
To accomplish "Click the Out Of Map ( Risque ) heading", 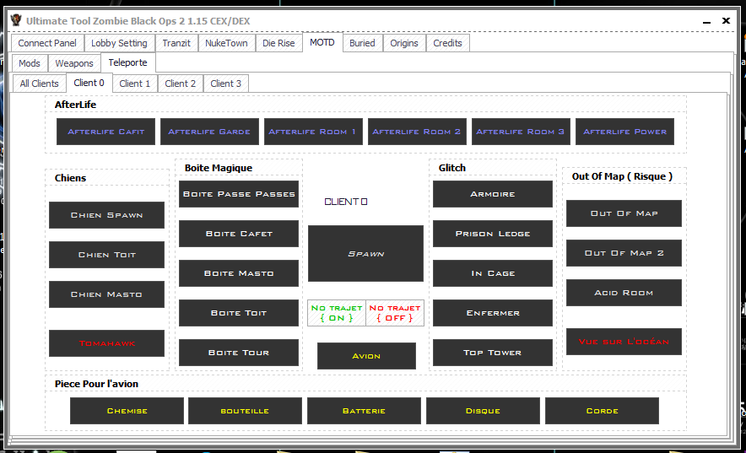I will pos(622,176).
